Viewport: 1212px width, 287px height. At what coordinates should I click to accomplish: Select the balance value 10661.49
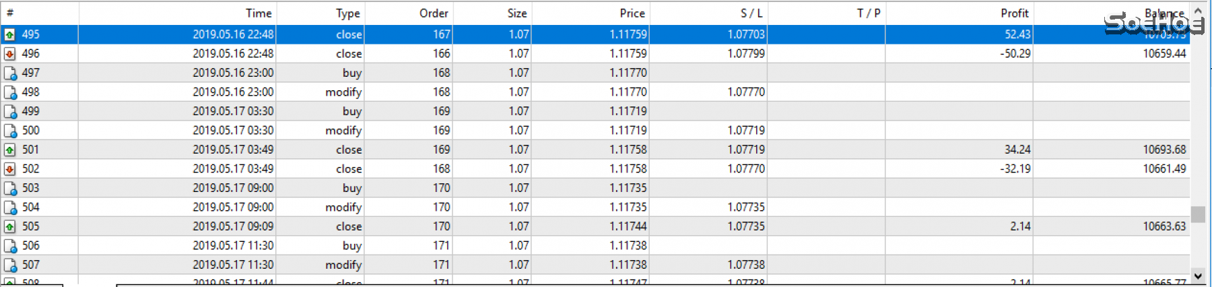click(1164, 169)
